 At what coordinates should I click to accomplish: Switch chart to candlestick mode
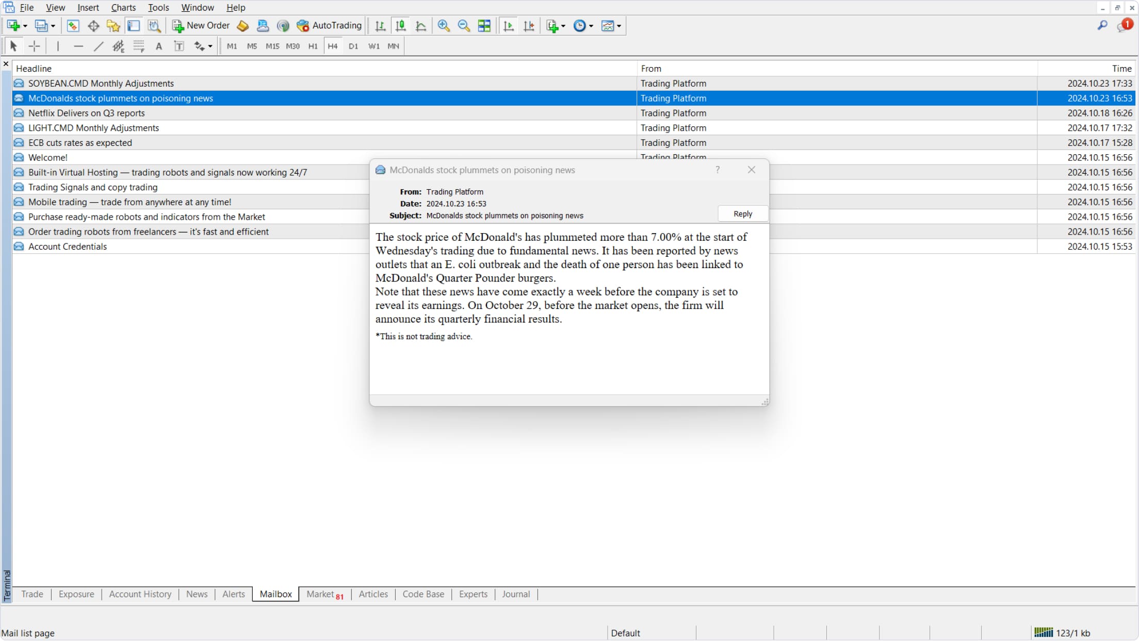(x=400, y=26)
